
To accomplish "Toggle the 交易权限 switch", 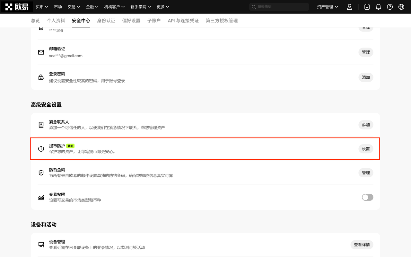I will pos(367,197).
